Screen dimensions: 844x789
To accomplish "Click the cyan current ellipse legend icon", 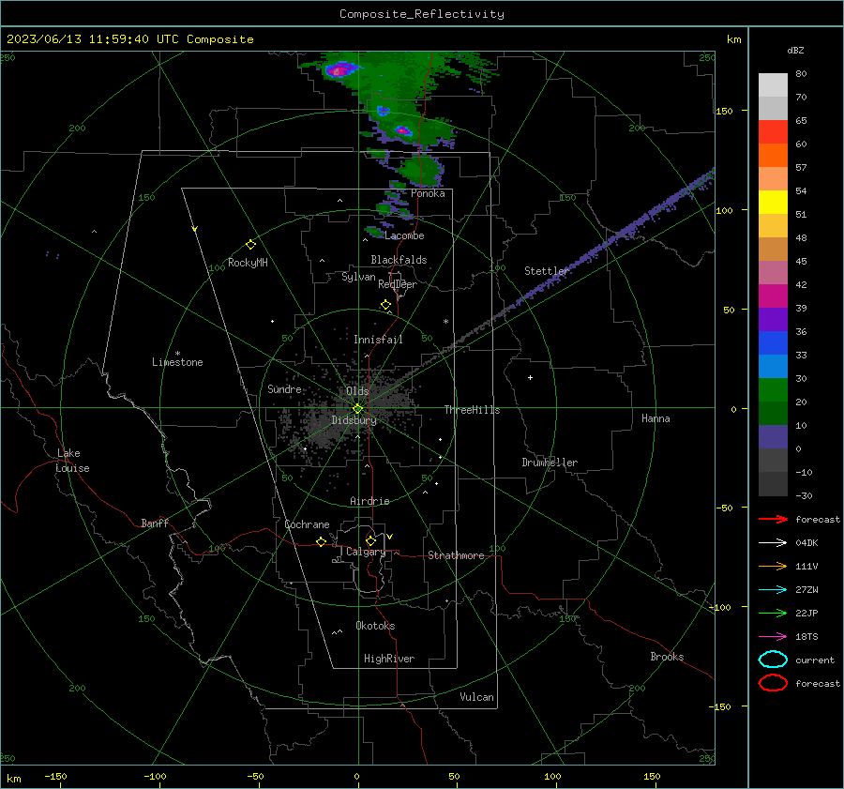I will (773, 660).
